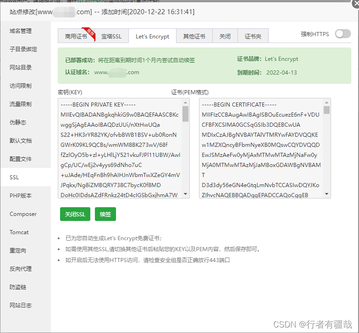Viewport: 359px width, 333px height.
Task: Click the green 关闭SSL button
Action: (x=75, y=214)
